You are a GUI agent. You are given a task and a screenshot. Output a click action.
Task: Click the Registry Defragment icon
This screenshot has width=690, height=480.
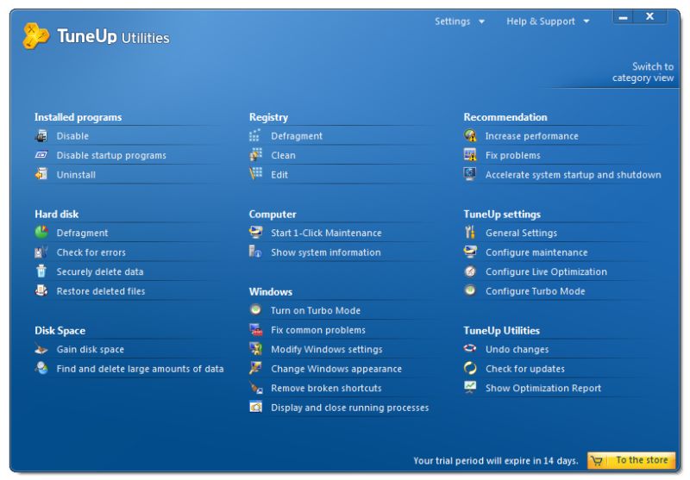click(255, 135)
